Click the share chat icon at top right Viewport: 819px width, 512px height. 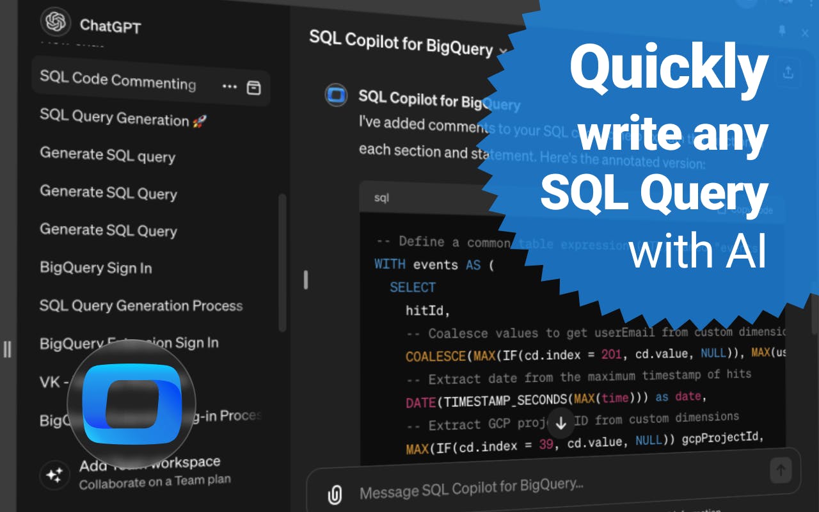[x=788, y=72]
